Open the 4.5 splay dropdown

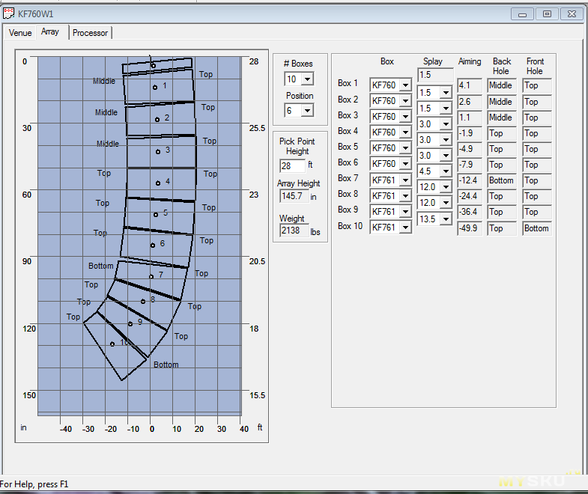[446, 171]
